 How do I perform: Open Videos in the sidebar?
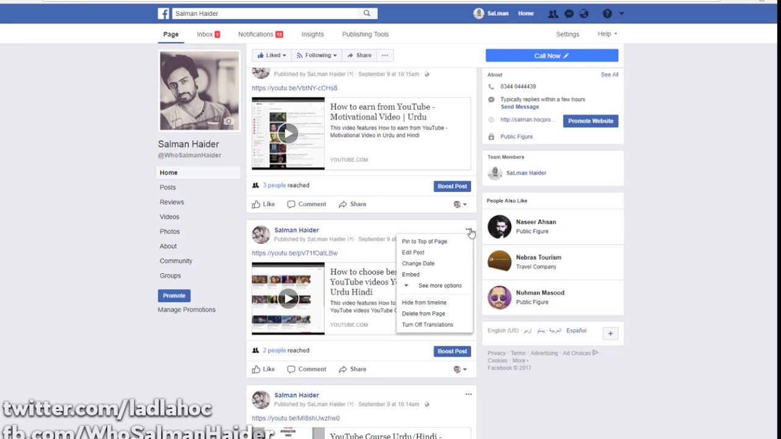(x=170, y=216)
